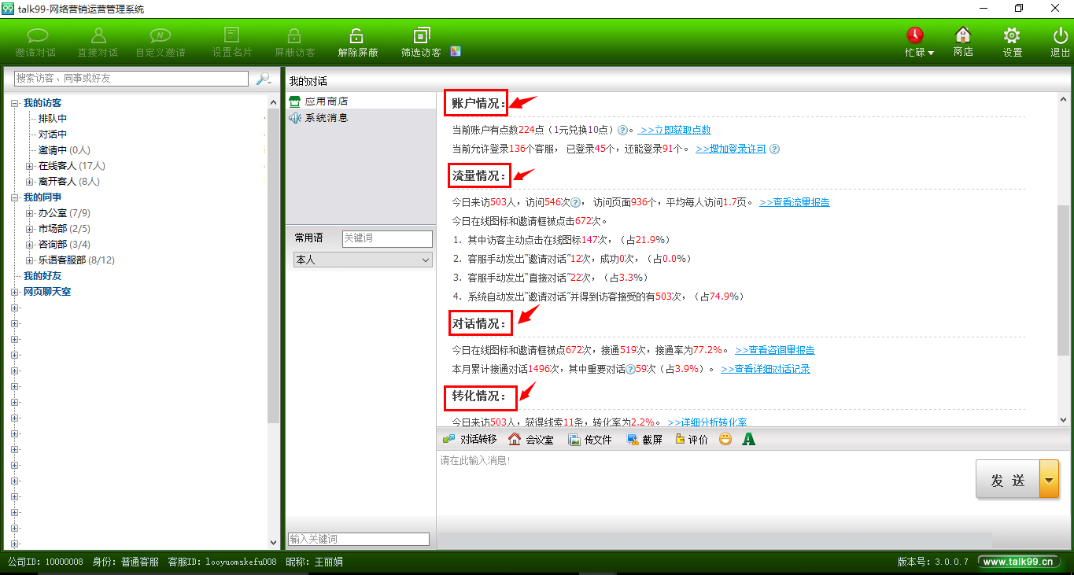Image resolution: width=1074 pixels, height=575 pixels.
Task: Click the 昵称: 王丽娟 status text
Action: [314, 562]
